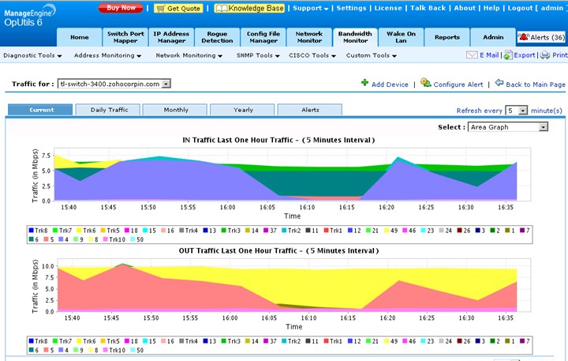Screen dimensions: 568x361
Task: Open the License link
Action: tap(388, 8)
